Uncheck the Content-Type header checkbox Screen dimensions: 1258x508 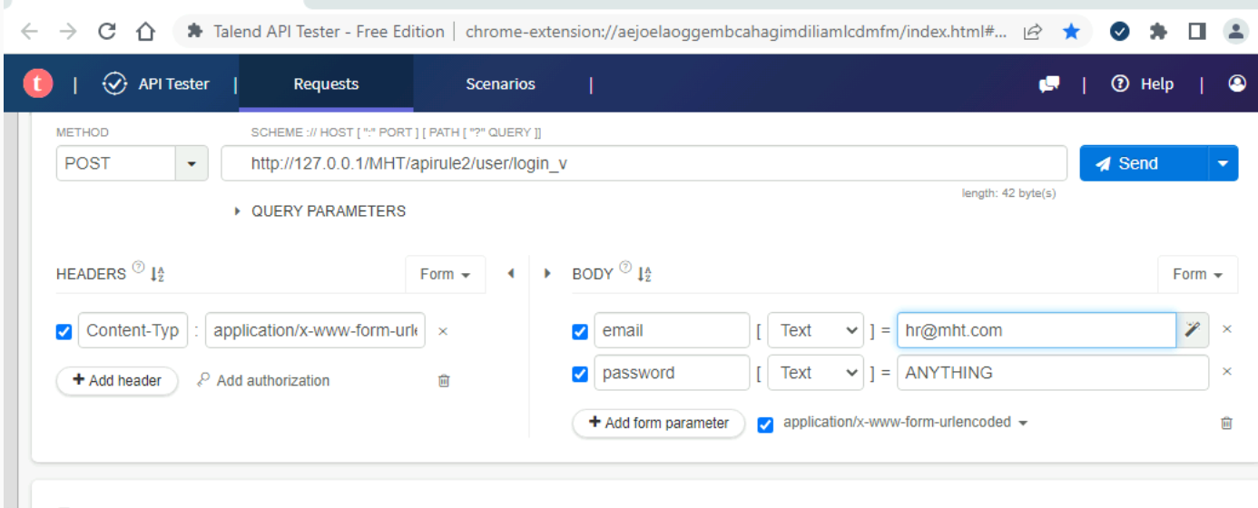click(64, 332)
